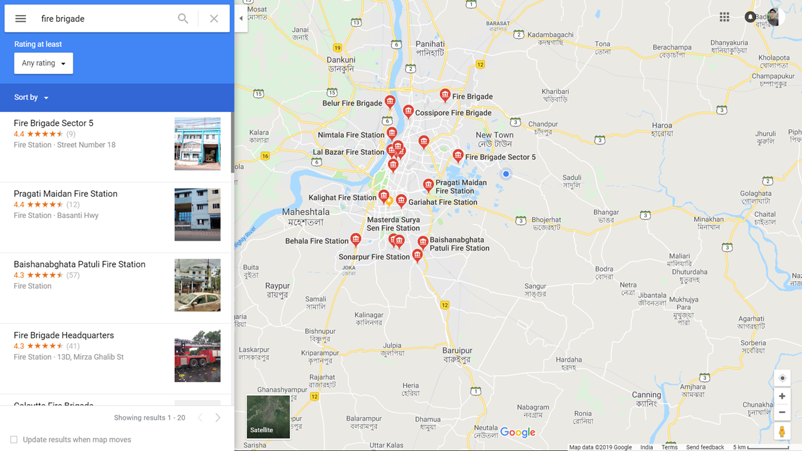Expand the Sort by dropdown

[x=31, y=98]
